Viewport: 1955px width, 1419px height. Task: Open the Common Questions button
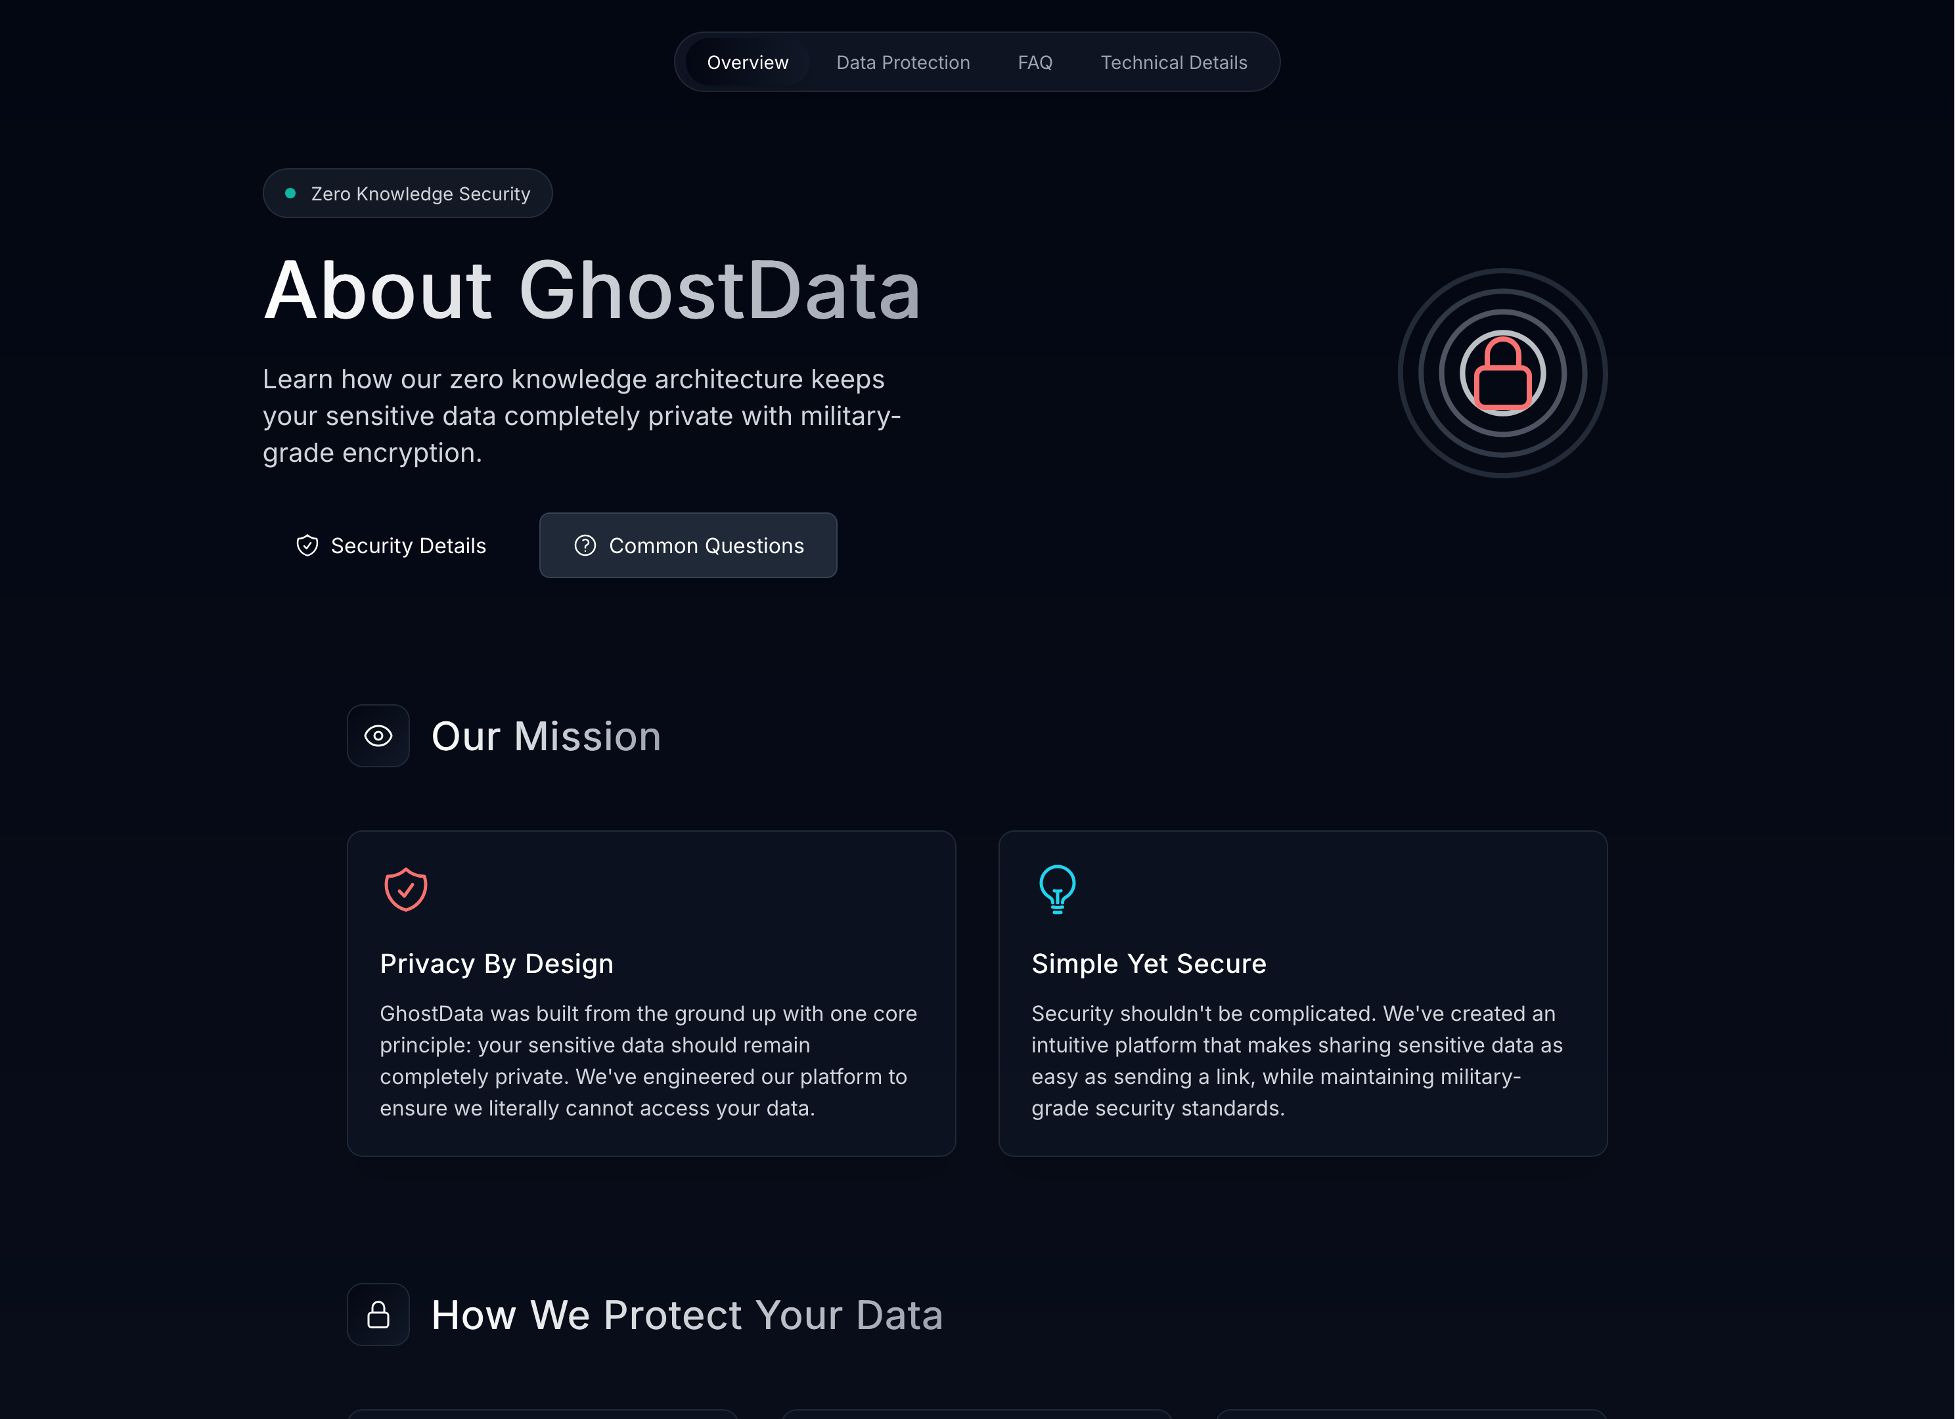tap(688, 546)
